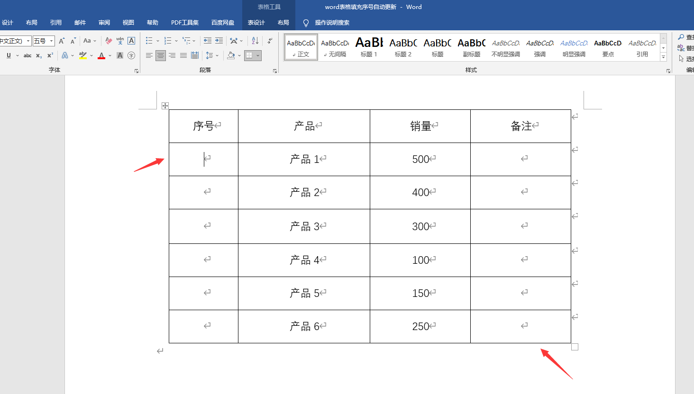The height and width of the screenshot is (394, 694).
Task: Open font size 五号 dropdown arrow
Action: 52,41
